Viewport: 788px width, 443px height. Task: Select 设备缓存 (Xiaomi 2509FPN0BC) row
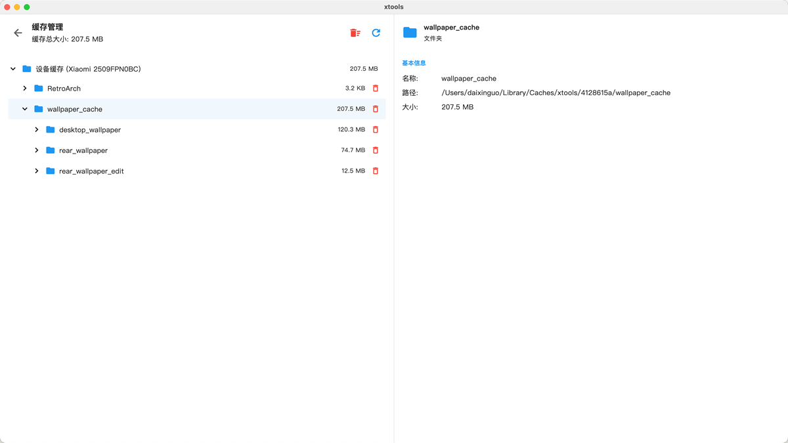(x=89, y=69)
